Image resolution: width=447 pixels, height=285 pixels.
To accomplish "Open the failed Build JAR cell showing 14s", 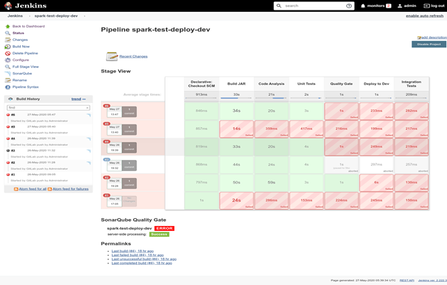I will tap(236, 129).
